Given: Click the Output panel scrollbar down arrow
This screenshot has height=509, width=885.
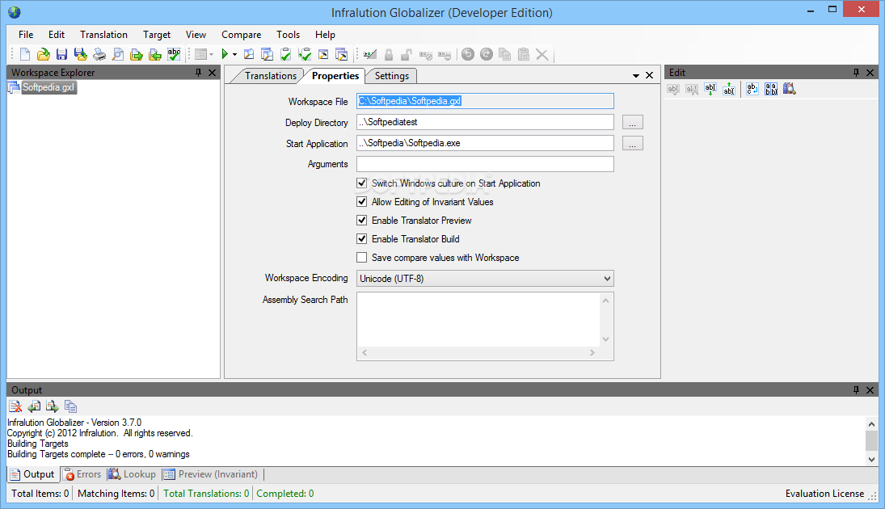Looking at the screenshot, I should (x=871, y=460).
